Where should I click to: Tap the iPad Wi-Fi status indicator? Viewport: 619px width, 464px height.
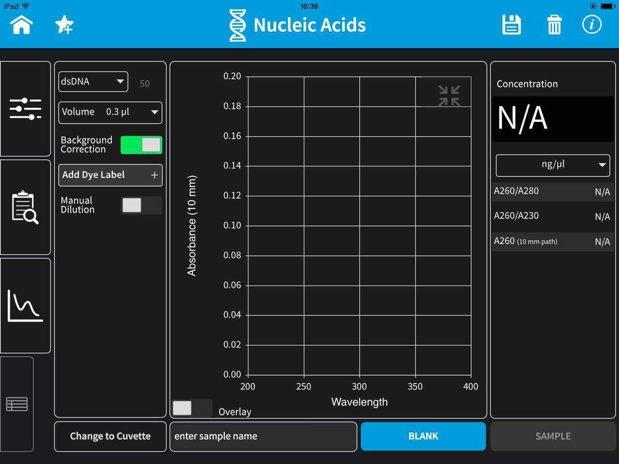(16, 6)
